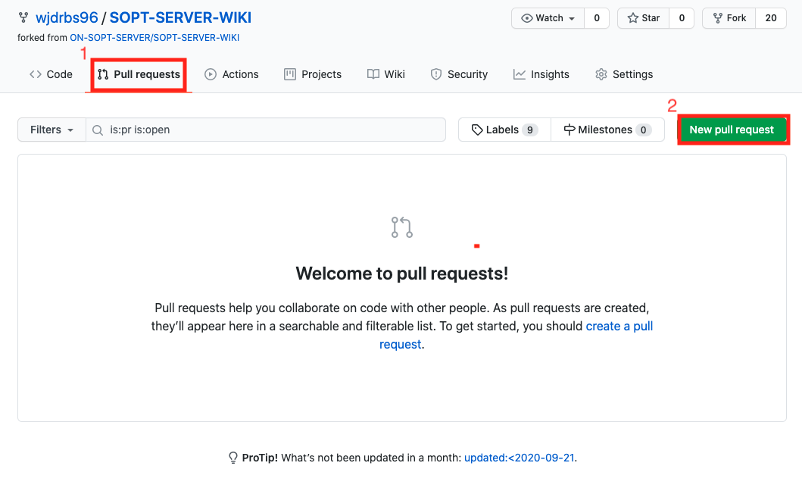This screenshot has width=802, height=491.
Task: Open the wjdrbs96 user profile link
Action: click(x=67, y=18)
